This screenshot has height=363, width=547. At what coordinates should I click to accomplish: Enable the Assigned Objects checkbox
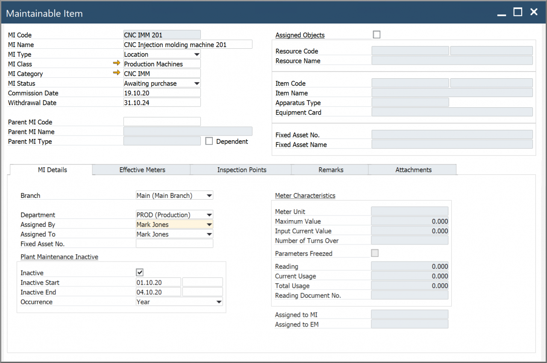(376, 34)
